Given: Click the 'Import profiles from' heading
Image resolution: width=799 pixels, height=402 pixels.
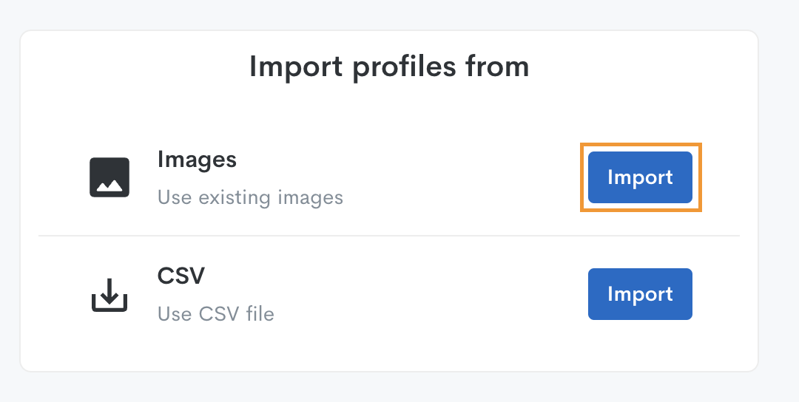Looking at the screenshot, I should click(389, 67).
